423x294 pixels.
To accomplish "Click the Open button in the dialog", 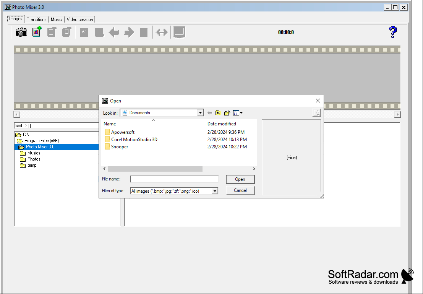I will [240, 179].
